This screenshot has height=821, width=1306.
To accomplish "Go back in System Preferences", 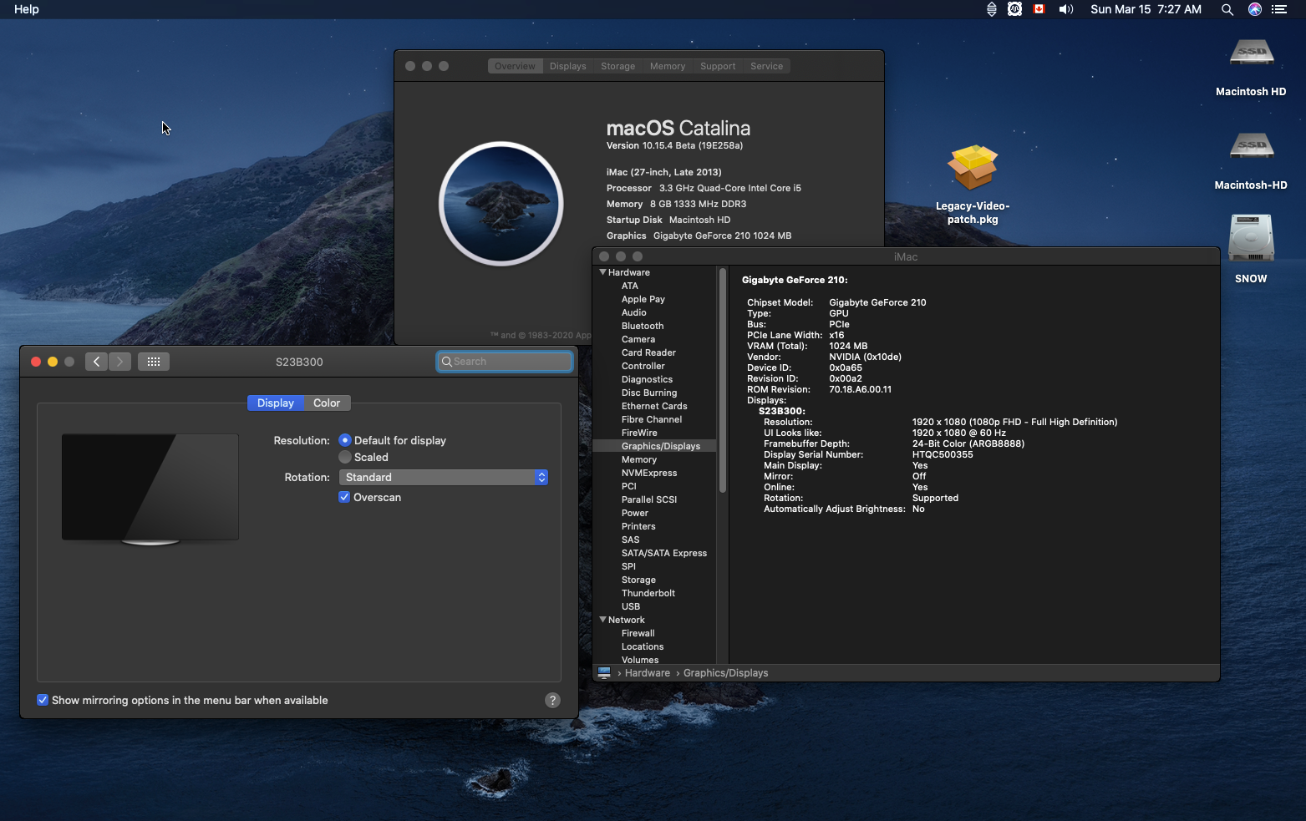I will (x=96, y=362).
